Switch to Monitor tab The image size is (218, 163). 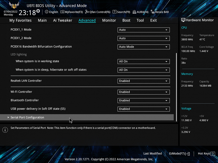pyautogui.click(x=109, y=20)
